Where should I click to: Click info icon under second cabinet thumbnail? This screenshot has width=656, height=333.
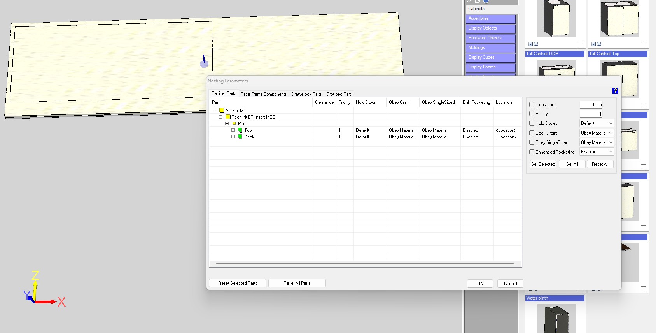pos(599,44)
